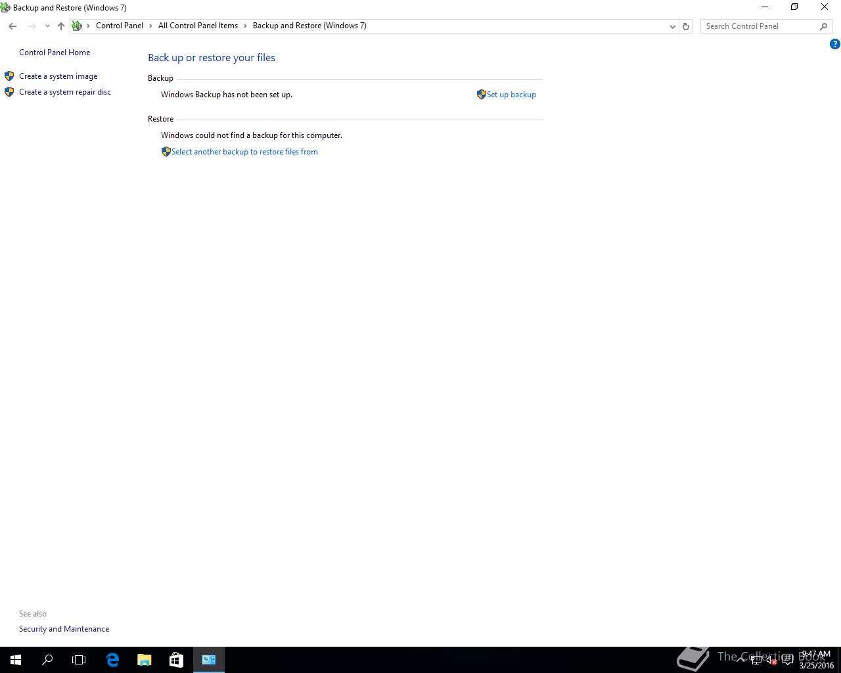841x673 pixels.
Task: Open Action Center notifications
Action: (787, 660)
